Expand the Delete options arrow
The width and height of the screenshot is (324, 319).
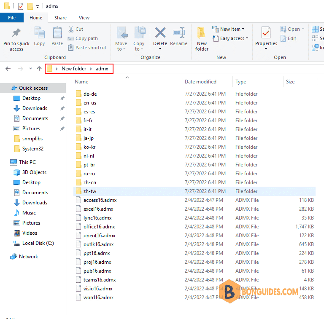tap(160, 49)
